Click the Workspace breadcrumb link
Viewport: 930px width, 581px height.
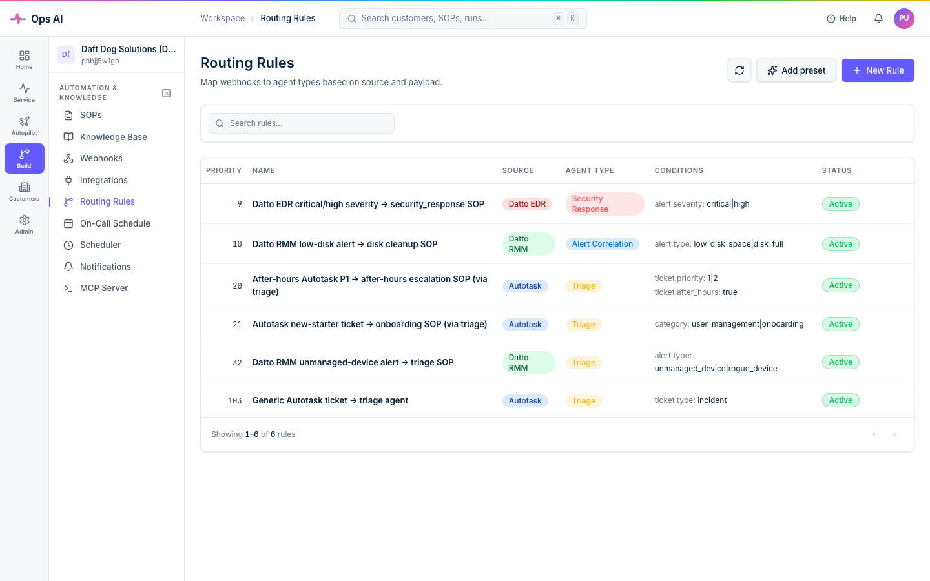click(222, 19)
